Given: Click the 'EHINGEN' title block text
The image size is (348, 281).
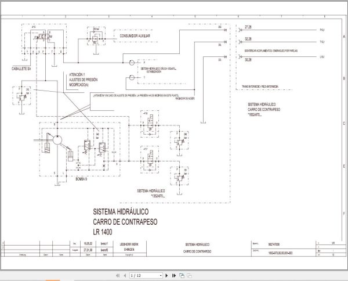Looking at the screenshot, I should 129,250.
